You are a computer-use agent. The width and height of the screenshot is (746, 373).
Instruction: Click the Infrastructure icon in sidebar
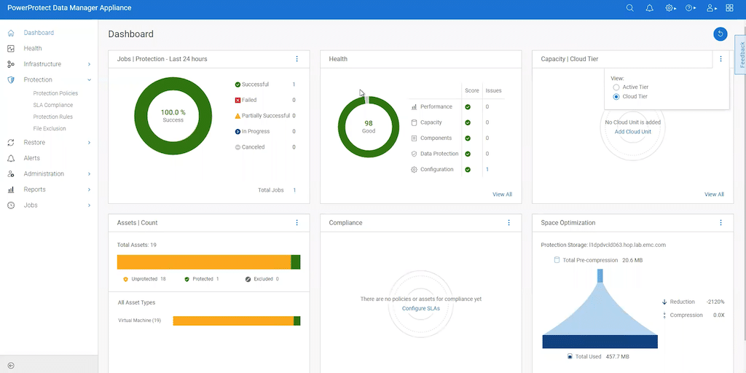(x=11, y=64)
